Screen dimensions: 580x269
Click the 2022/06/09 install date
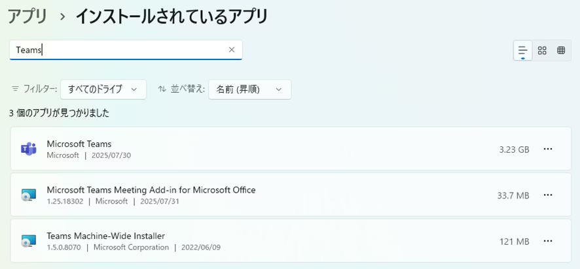[201, 247]
